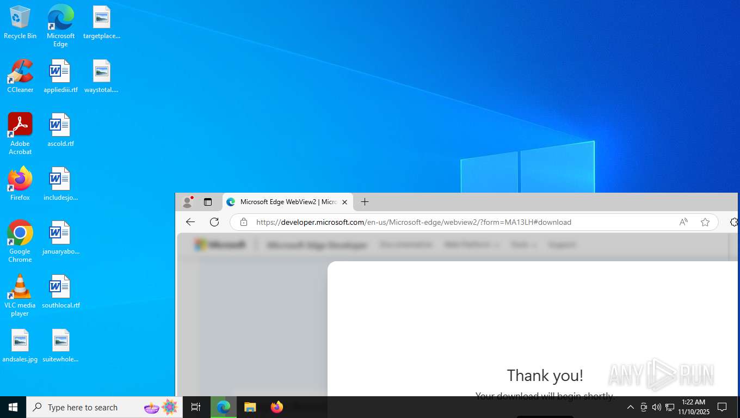Screen dimensions: 740x418
Task: Click the Edge profile avatar icon
Action: click(188, 202)
